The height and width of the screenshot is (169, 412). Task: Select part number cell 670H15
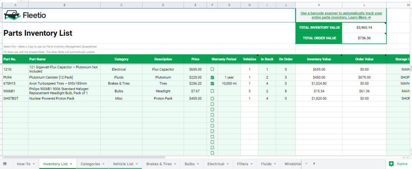15,84
